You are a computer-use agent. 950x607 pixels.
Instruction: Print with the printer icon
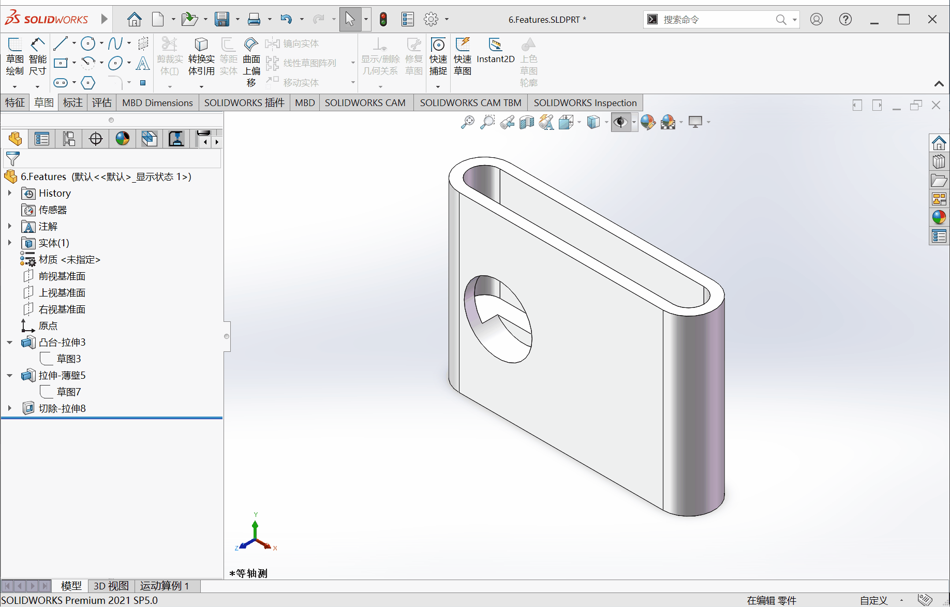(254, 20)
